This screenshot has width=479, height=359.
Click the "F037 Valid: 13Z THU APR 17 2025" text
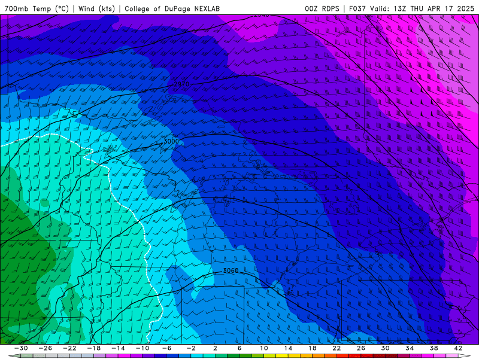411,8
